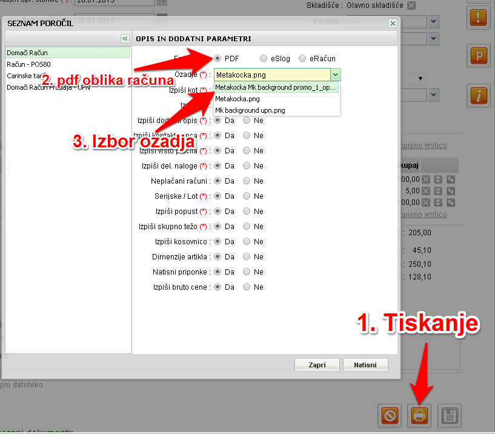This screenshot has height=434, width=495.
Task: Choose Mk background upn.png option
Action: tap(276, 110)
